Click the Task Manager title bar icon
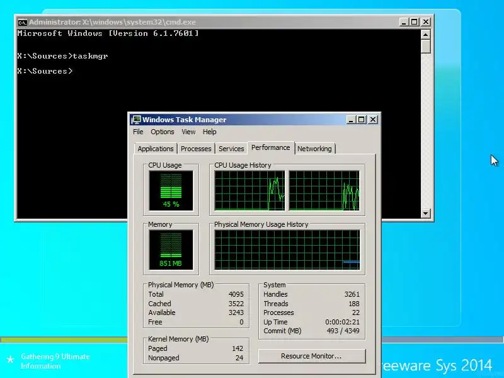 (136, 120)
